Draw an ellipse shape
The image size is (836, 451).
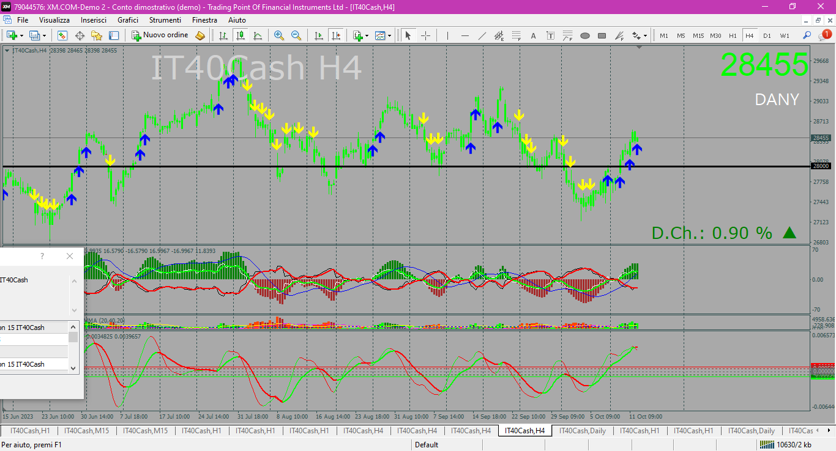tap(585, 35)
